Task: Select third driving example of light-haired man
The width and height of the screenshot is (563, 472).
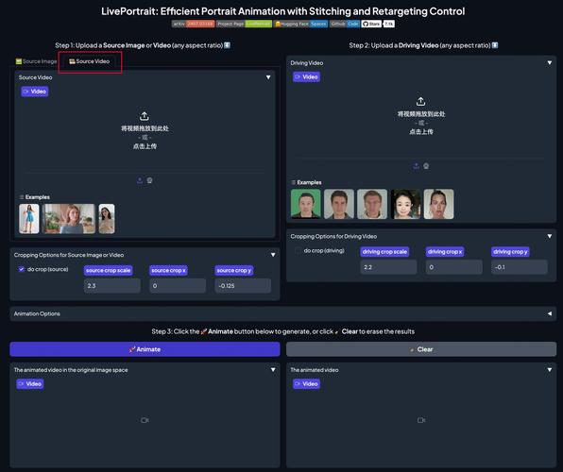Action: coord(372,204)
